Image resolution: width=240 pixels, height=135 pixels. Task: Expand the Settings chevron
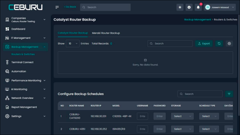(x=45, y=116)
